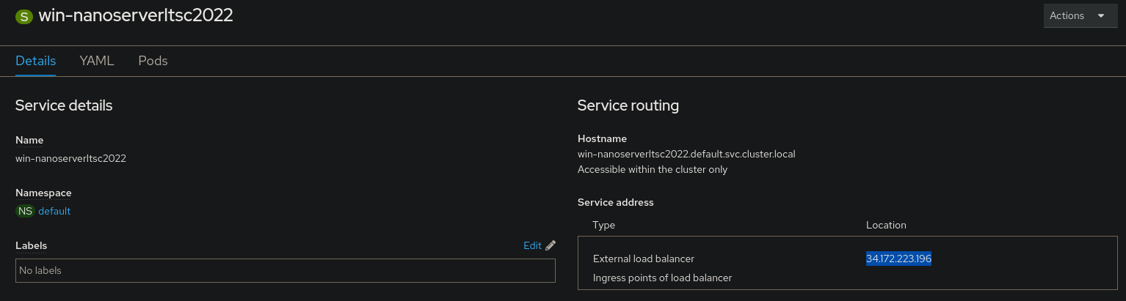This screenshot has width=1126, height=301.
Task: Click the Type column header
Action: 603,225
